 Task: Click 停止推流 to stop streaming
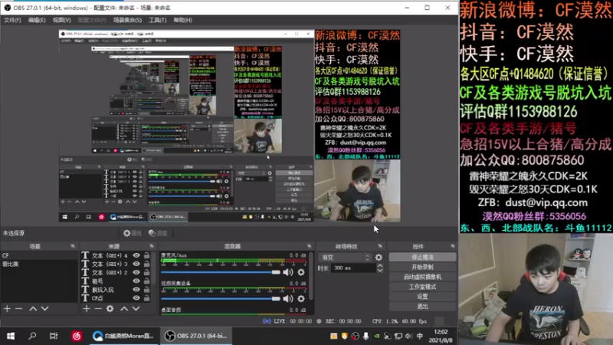tap(423, 257)
